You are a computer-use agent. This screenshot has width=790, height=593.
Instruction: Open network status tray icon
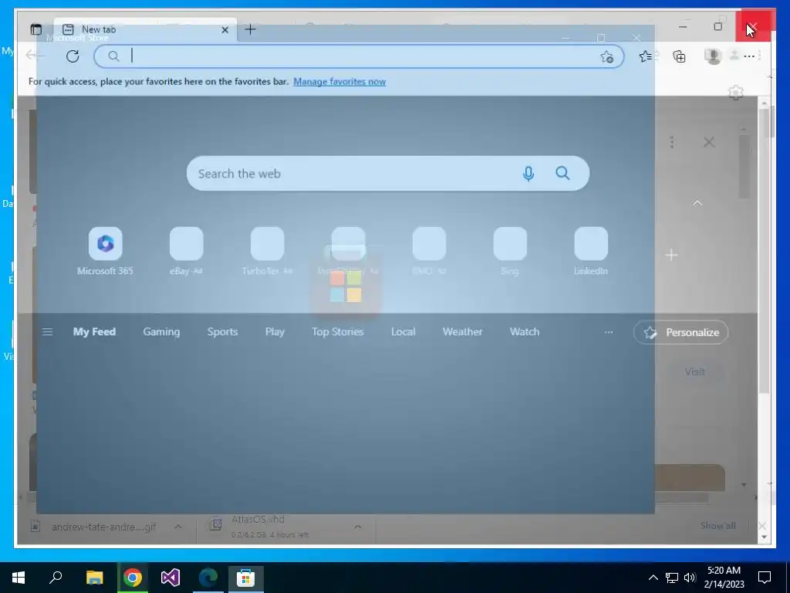(x=672, y=578)
